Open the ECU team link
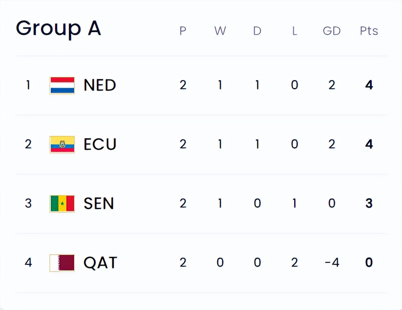Screen dimensions: 402x310 (x=100, y=144)
